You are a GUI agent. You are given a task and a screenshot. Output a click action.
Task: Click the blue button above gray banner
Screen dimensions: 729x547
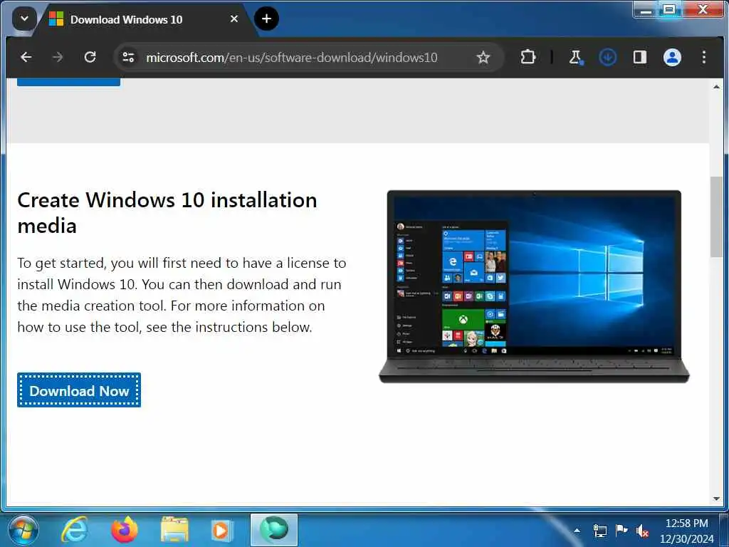tap(69, 83)
